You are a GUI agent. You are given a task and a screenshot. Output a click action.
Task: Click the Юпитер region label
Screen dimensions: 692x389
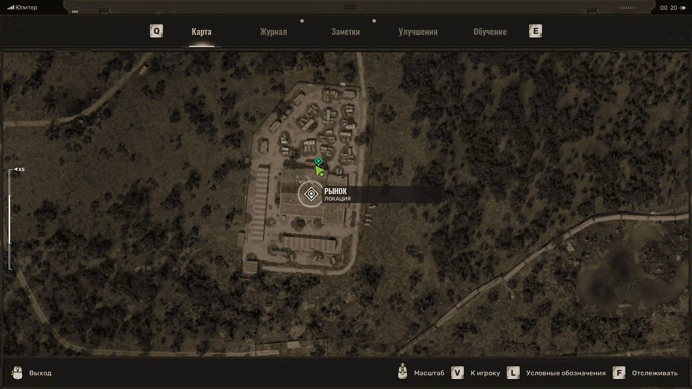click(26, 8)
